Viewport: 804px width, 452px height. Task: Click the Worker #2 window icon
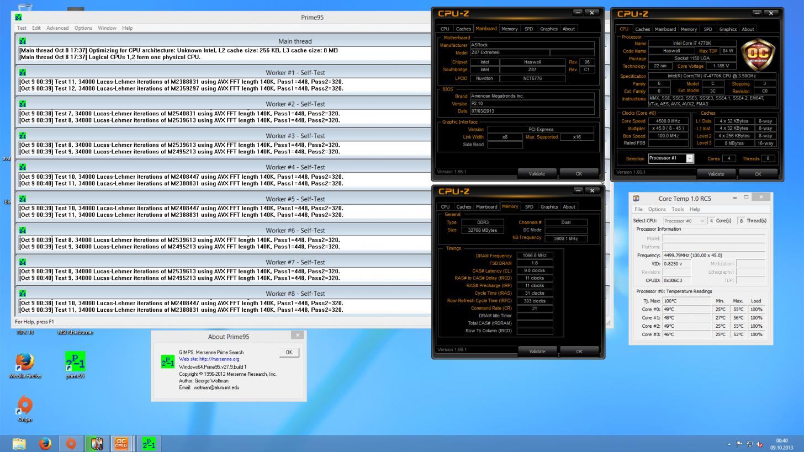[22, 104]
